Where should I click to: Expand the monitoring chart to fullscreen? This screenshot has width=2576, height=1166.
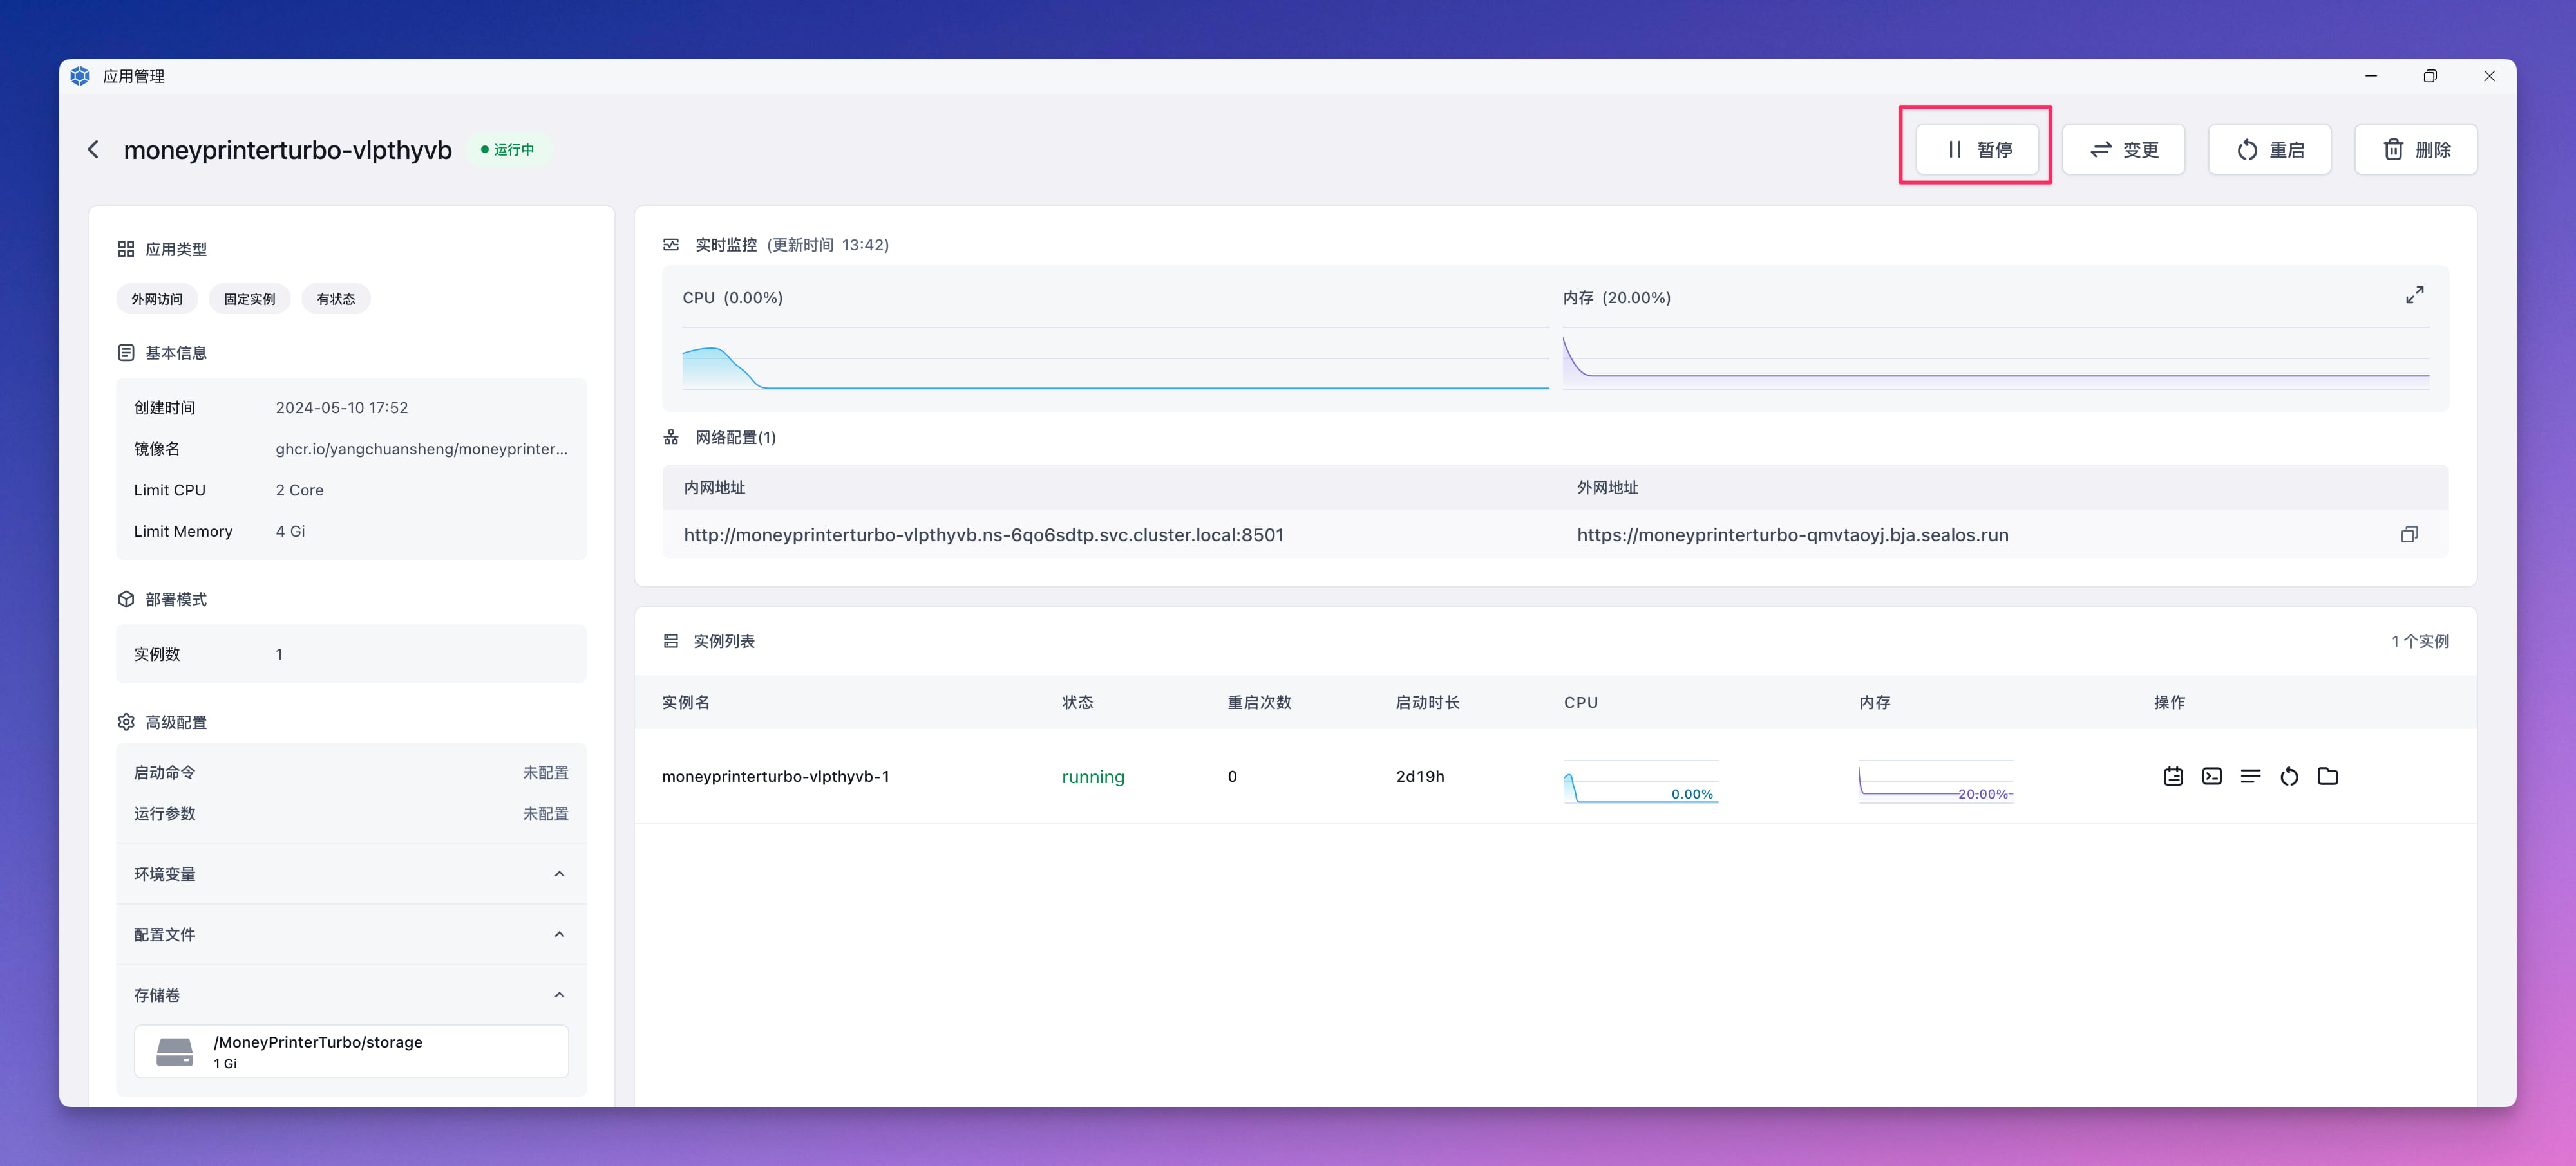[2415, 295]
